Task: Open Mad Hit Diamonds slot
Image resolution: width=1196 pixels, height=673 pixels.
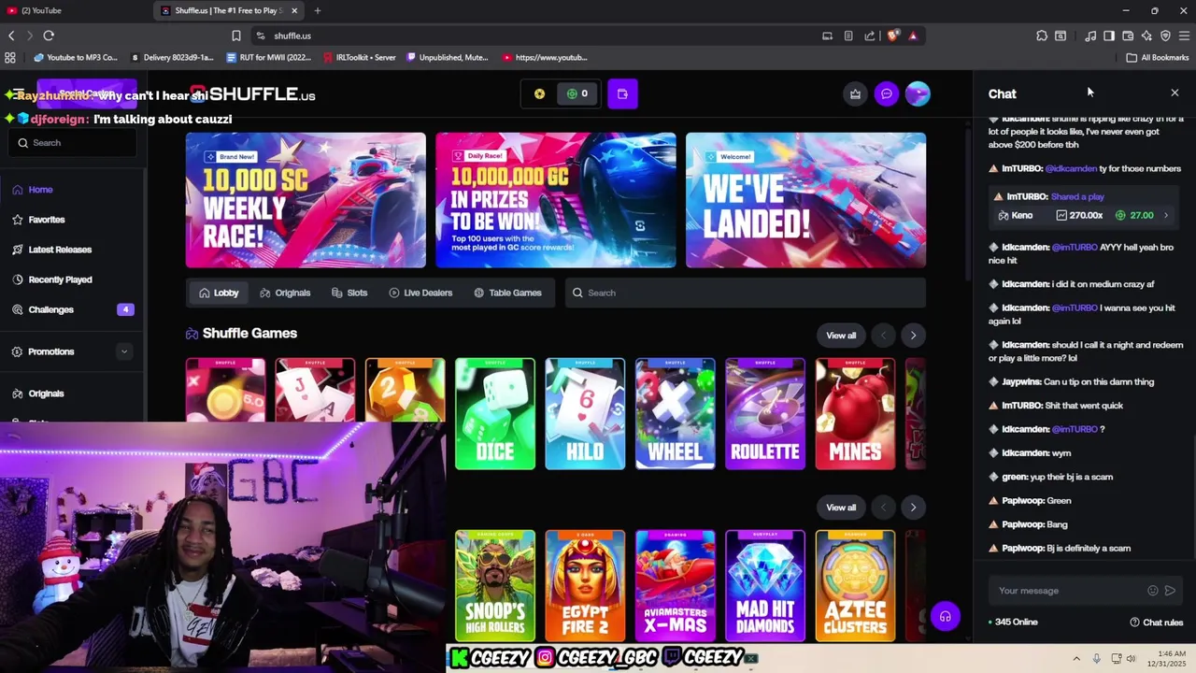Action: pyautogui.click(x=765, y=586)
